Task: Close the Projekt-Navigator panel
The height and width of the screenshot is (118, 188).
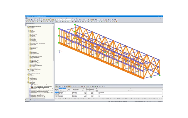Action: [54, 23]
